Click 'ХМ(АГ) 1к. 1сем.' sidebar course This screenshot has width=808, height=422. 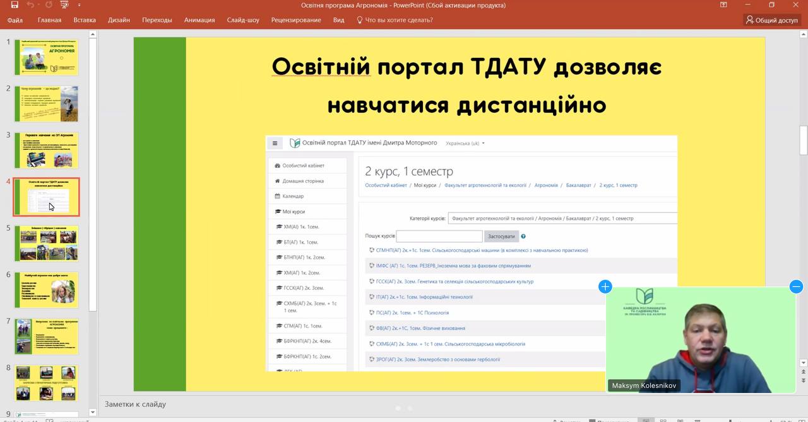[302, 227]
